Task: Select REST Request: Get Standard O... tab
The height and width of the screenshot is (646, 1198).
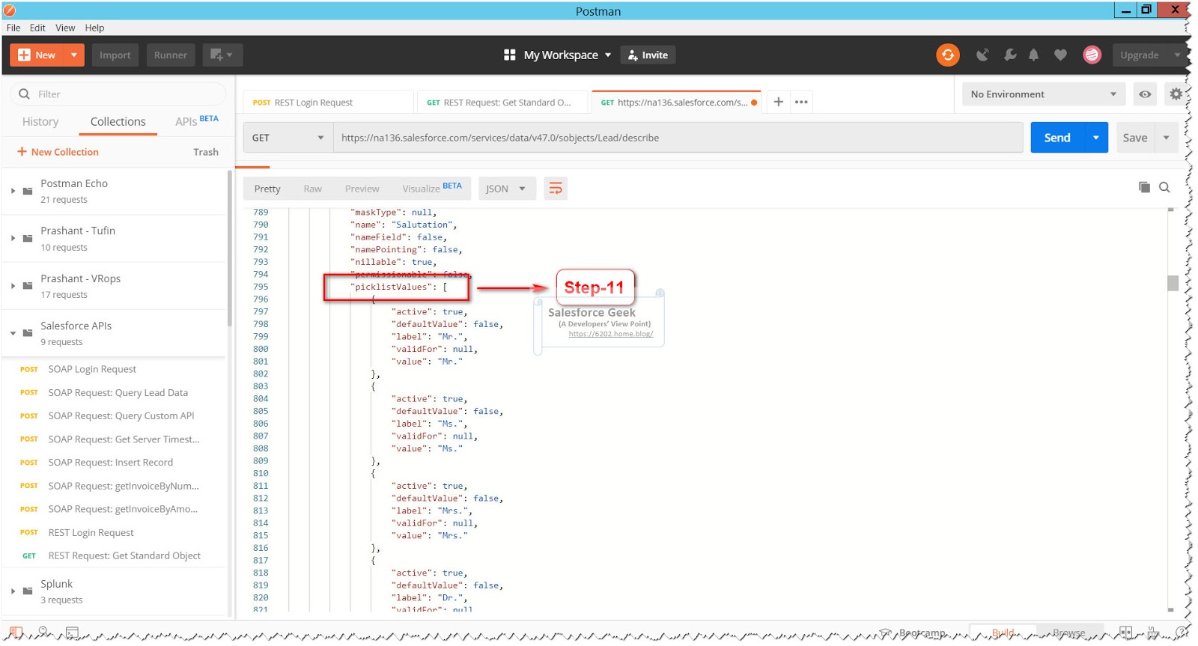Action: [502, 102]
